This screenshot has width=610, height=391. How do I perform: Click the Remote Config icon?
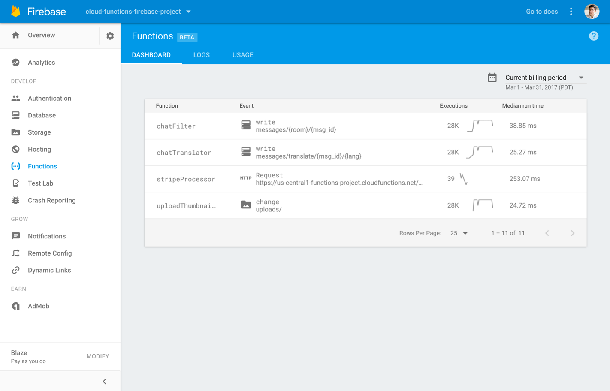[16, 253]
